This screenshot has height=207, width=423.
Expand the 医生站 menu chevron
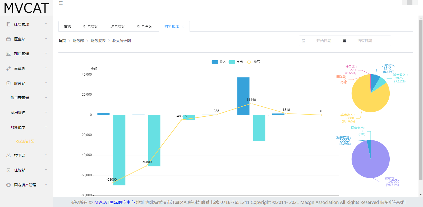[x=46, y=38]
